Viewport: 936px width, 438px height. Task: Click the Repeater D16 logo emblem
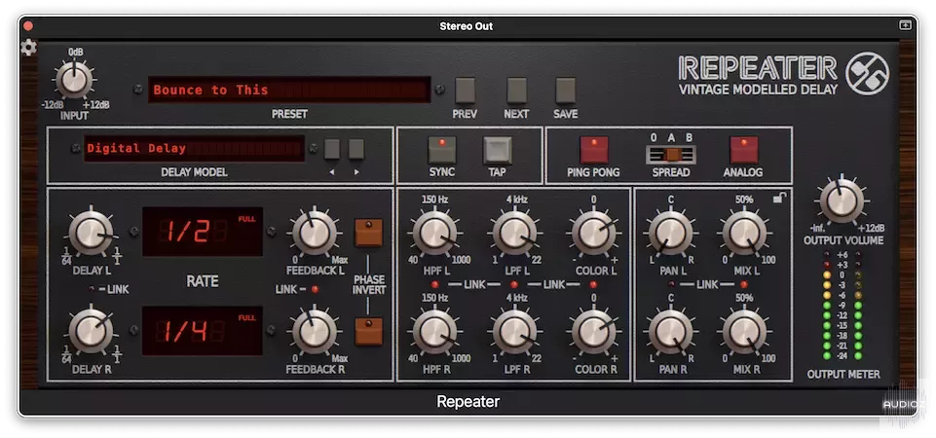868,74
